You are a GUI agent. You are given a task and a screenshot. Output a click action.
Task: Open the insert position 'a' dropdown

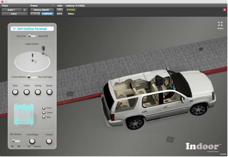[x=25, y=10]
